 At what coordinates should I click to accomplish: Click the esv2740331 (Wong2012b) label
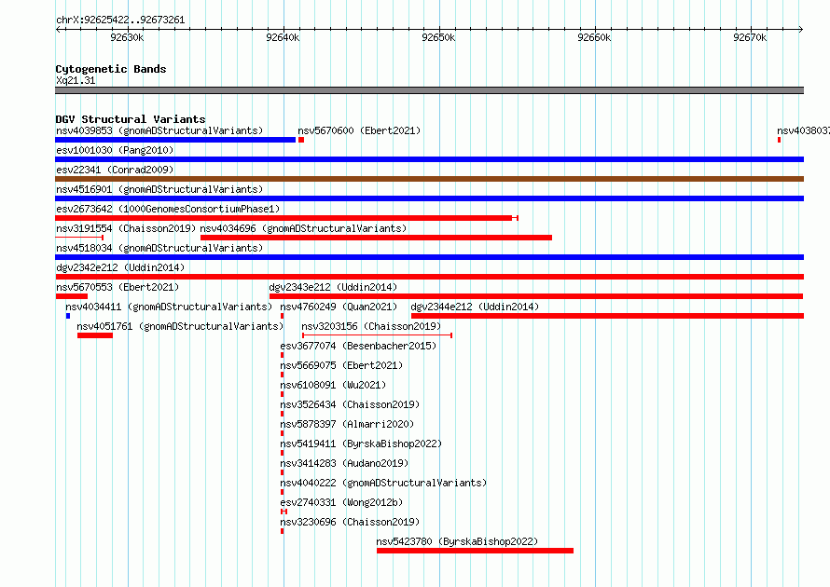341,502
